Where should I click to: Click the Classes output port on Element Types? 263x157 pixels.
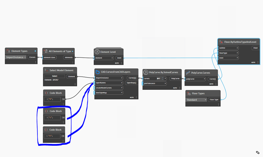(x=32, y=57)
